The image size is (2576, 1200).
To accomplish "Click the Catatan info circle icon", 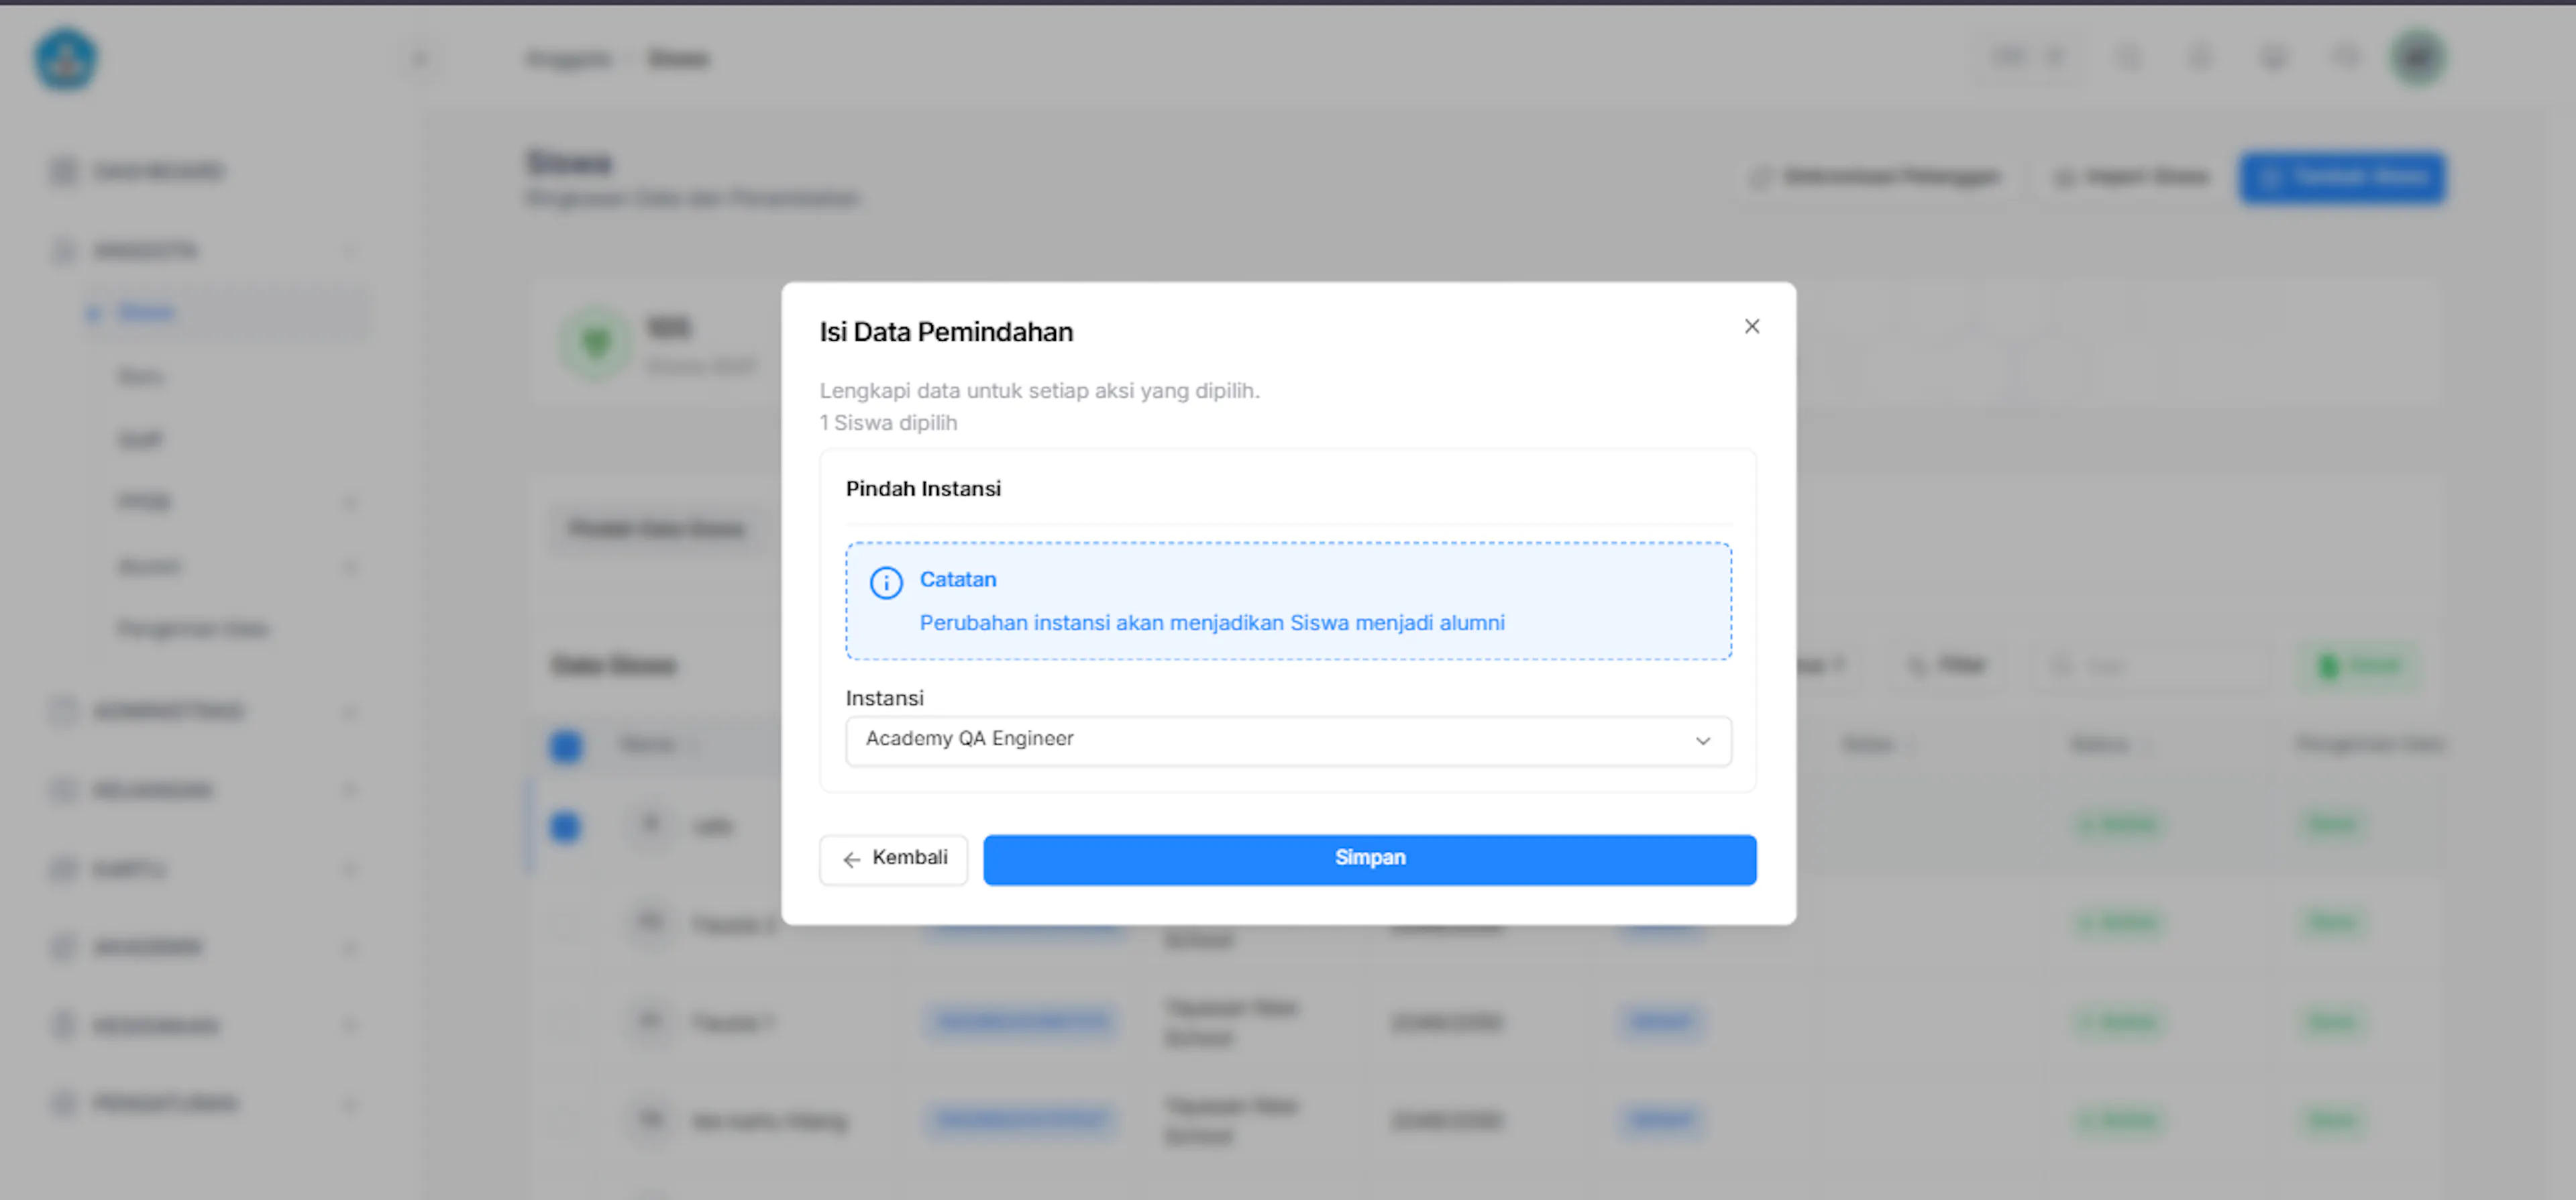I will point(885,582).
